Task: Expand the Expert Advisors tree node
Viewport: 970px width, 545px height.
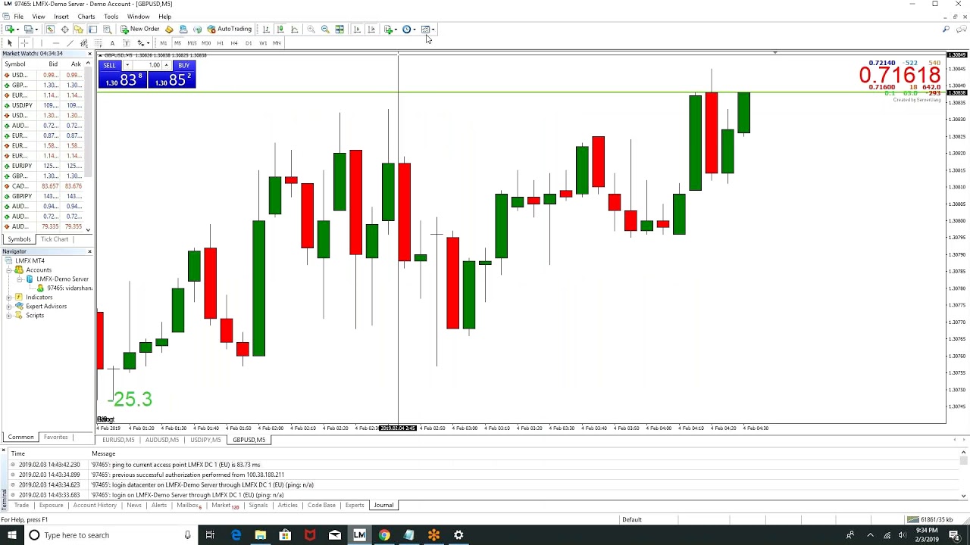Action: tap(9, 306)
